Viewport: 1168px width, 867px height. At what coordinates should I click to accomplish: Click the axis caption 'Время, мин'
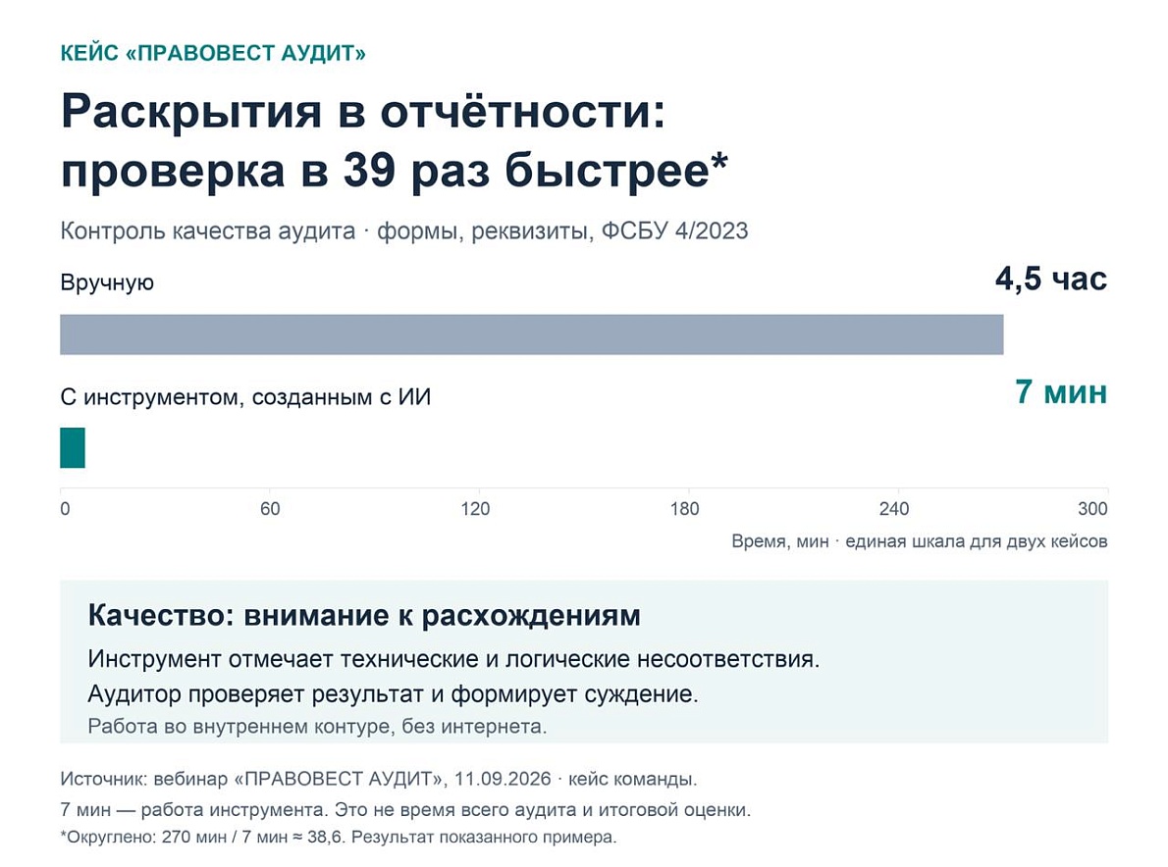pyautogui.click(x=780, y=541)
